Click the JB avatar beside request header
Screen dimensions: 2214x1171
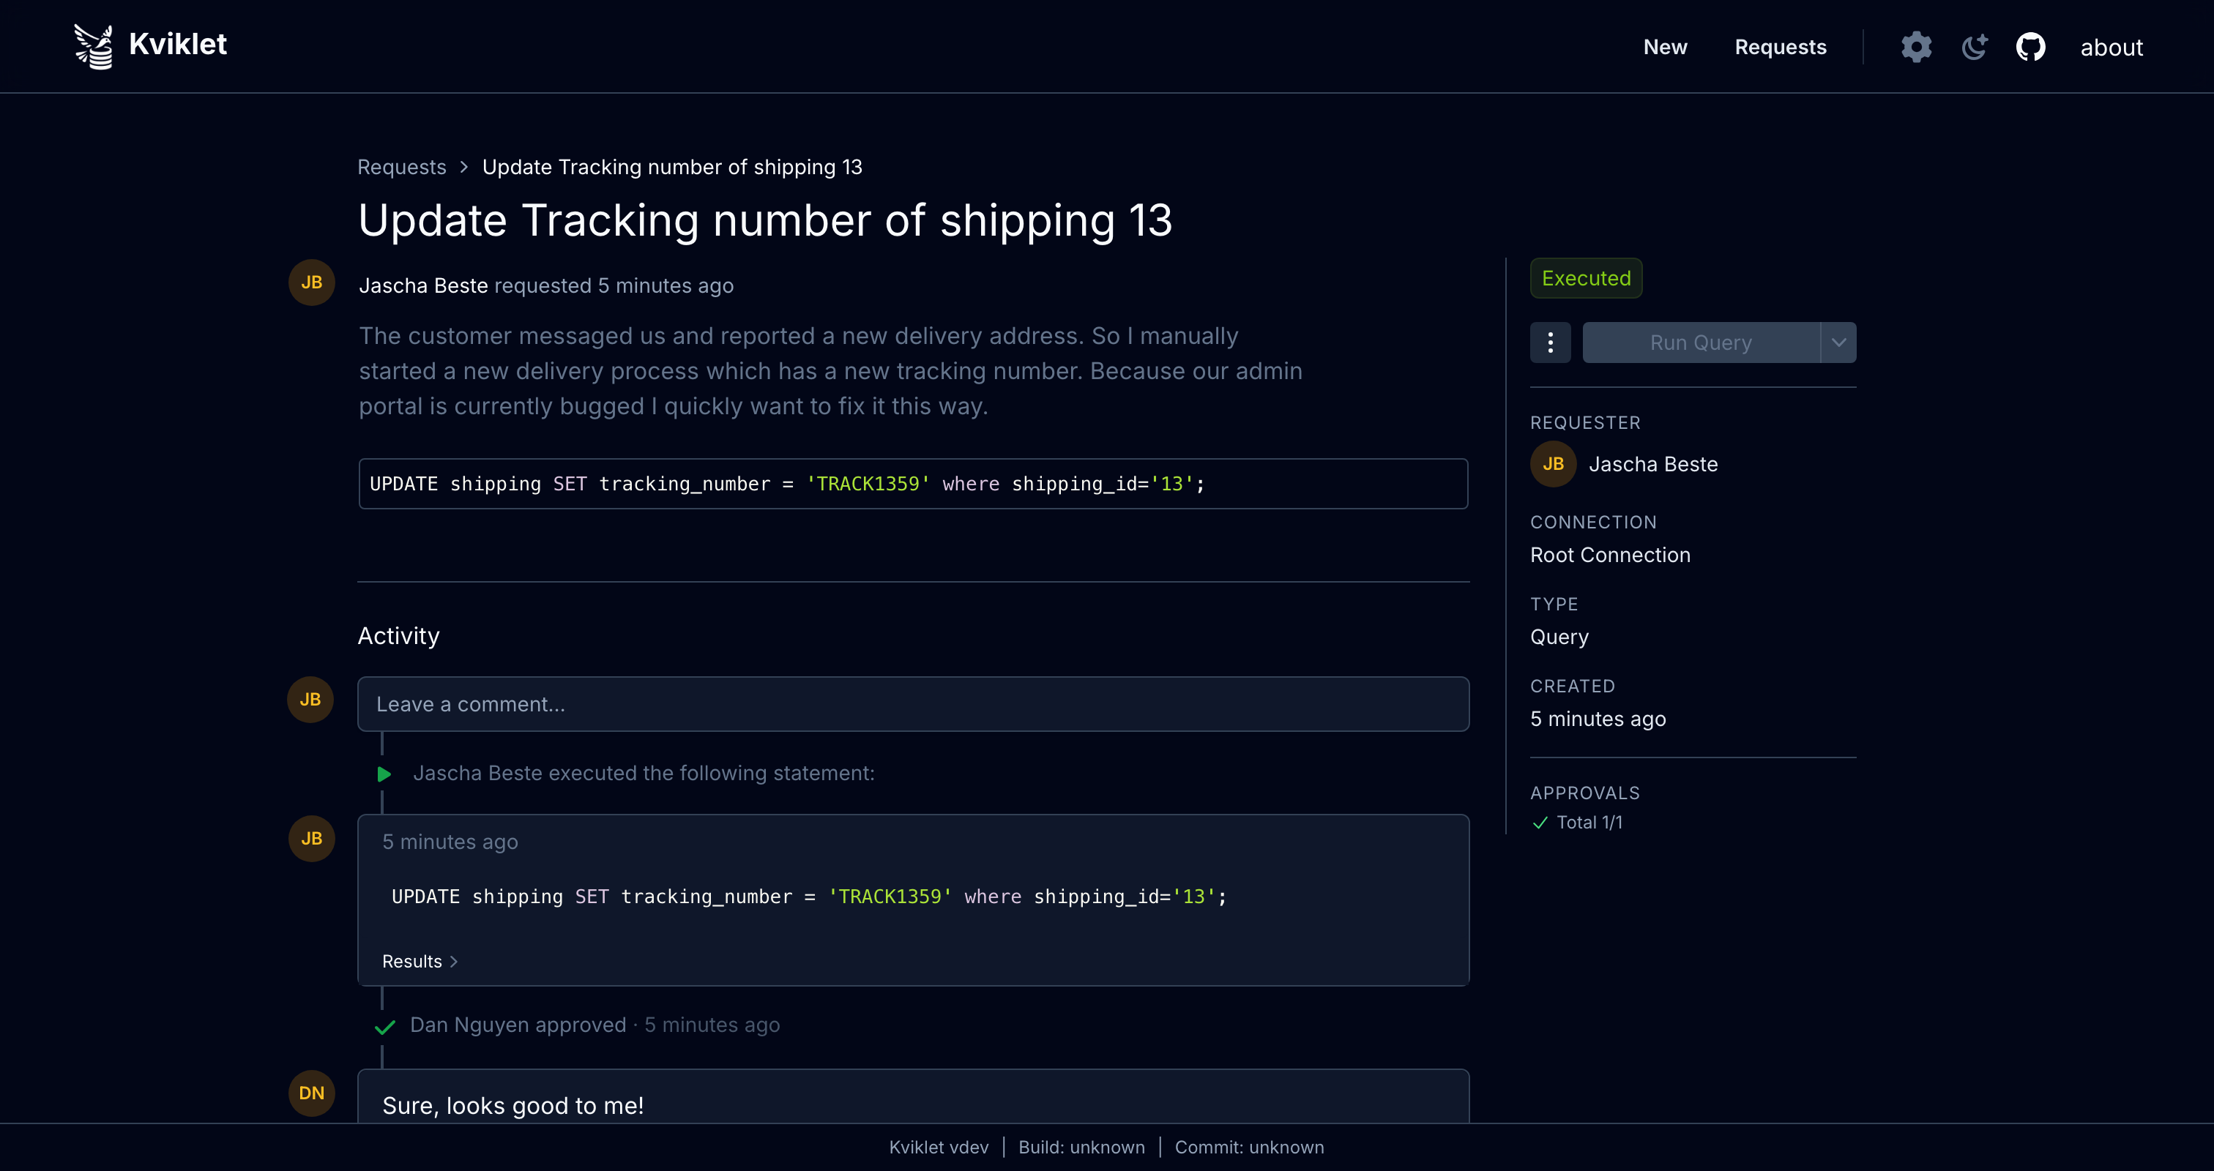[x=311, y=283]
